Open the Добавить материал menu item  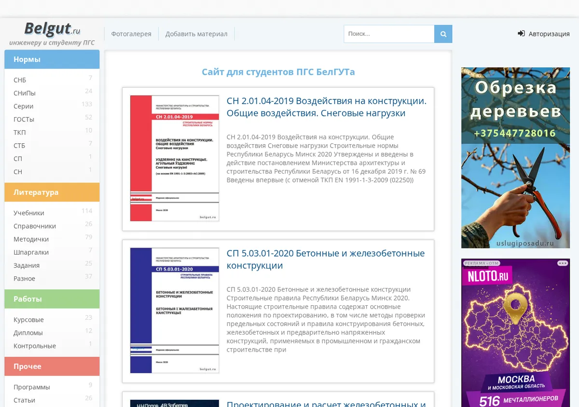196,34
